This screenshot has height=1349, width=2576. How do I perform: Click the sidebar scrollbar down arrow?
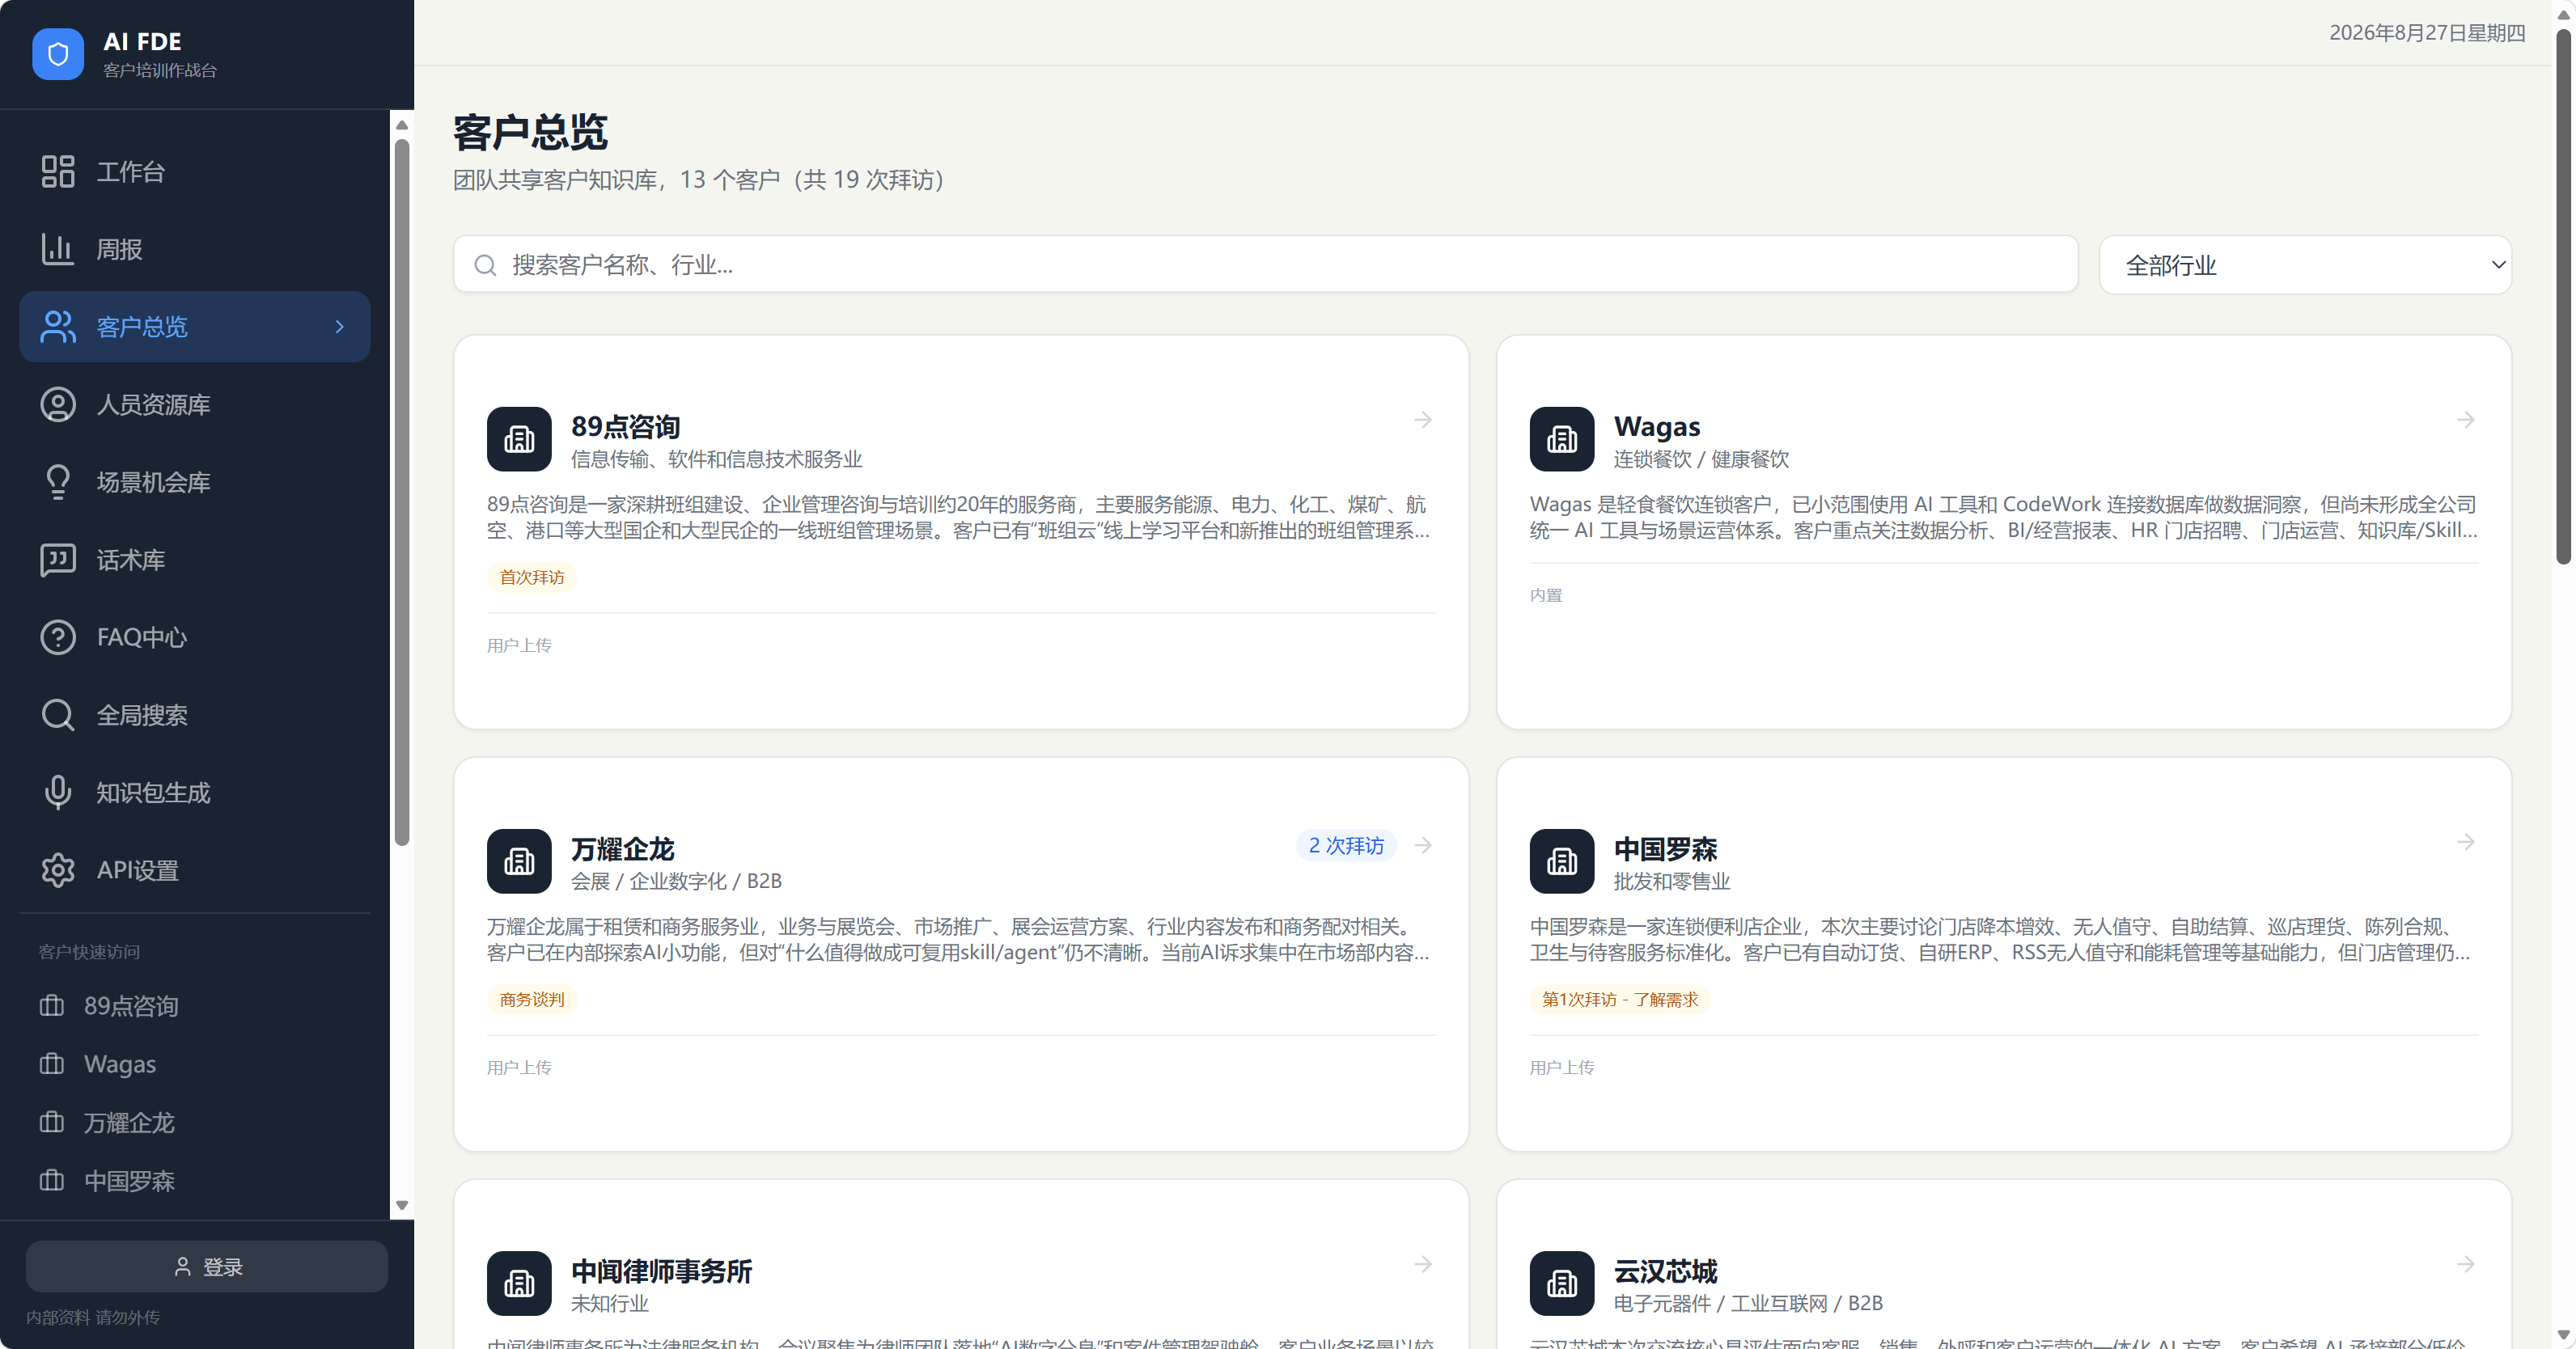pos(402,1205)
